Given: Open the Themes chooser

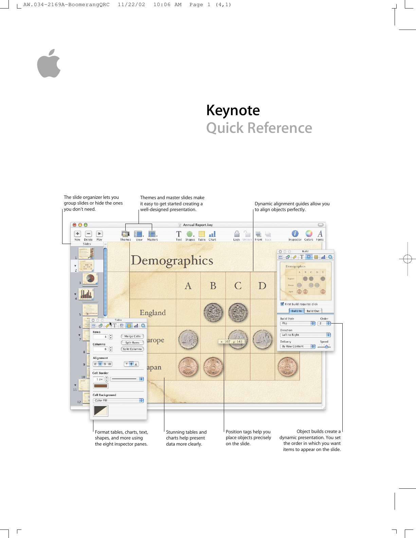Looking at the screenshot, I should [x=126, y=234].
